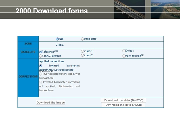Click the Global zone value

tap(60, 45)
